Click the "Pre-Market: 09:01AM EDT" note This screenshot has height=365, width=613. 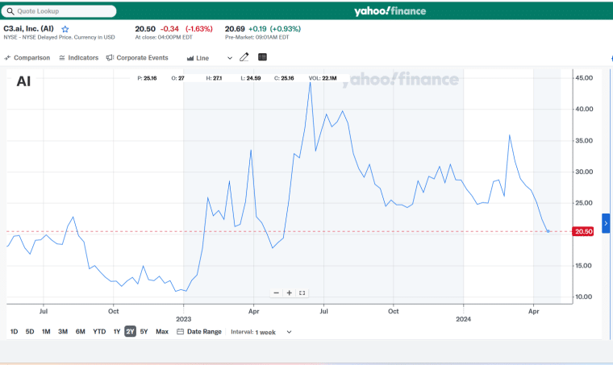pos(256,38)
